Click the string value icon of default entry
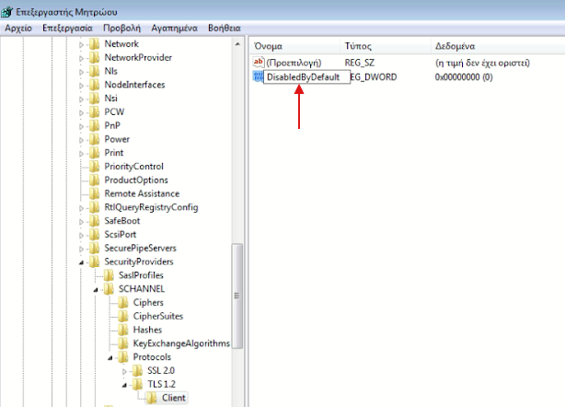This screenshot has width=565, height=407. pos(258,62)
